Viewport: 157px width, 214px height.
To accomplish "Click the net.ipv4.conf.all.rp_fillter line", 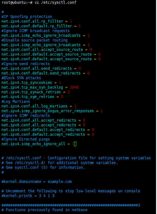I will 37,21.
